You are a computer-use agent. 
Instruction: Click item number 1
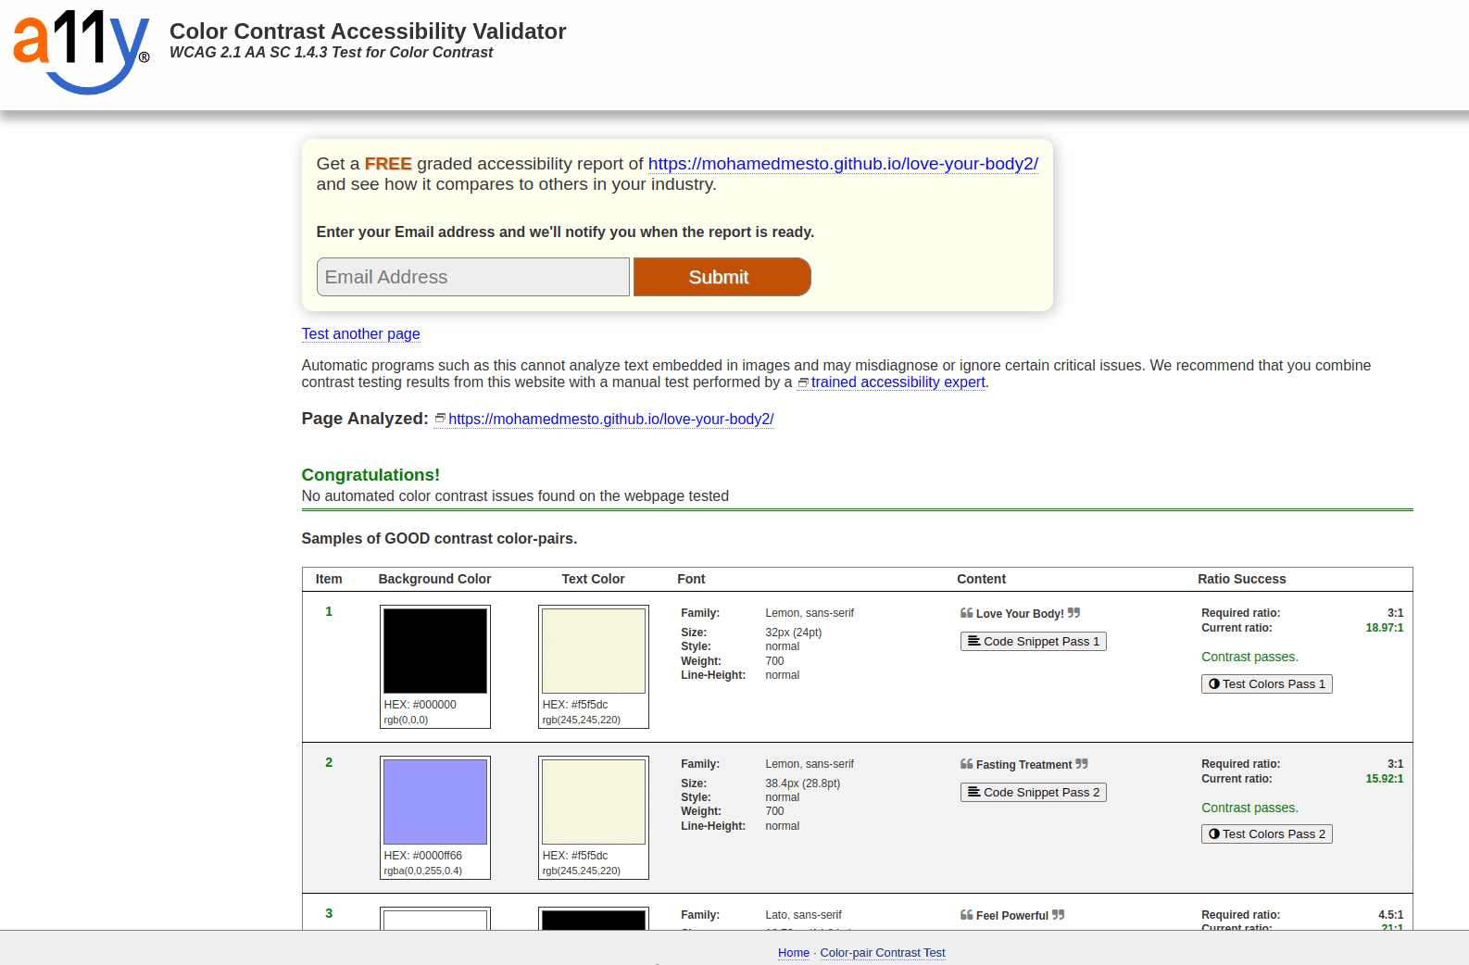[329, 611]
